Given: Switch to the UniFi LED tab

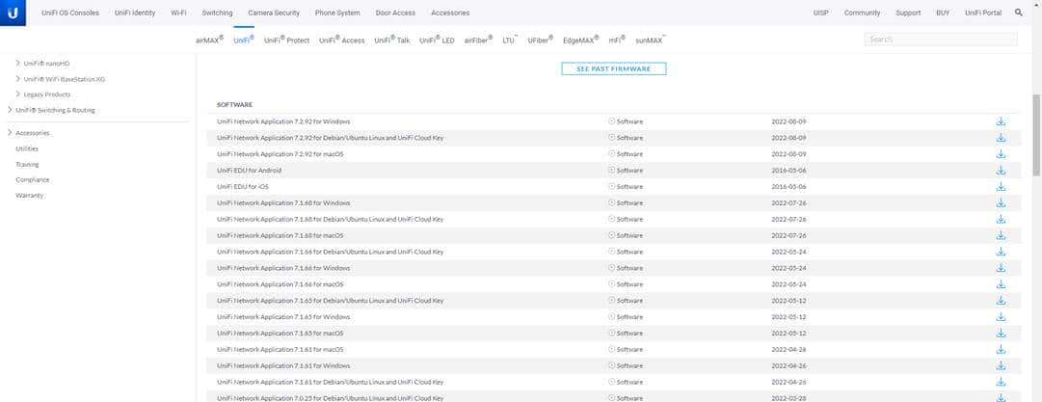Looking at the screenshot, I should (437, 40).
